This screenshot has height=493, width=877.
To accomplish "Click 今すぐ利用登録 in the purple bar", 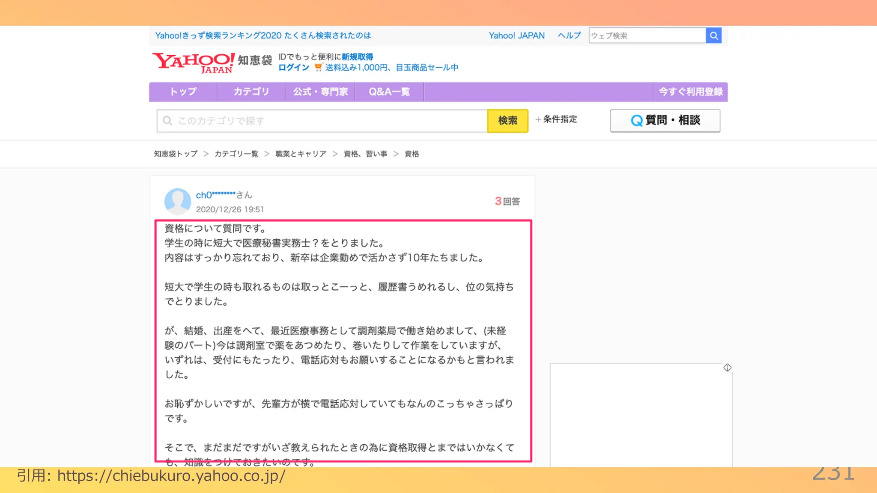I will tap(690, 92).
